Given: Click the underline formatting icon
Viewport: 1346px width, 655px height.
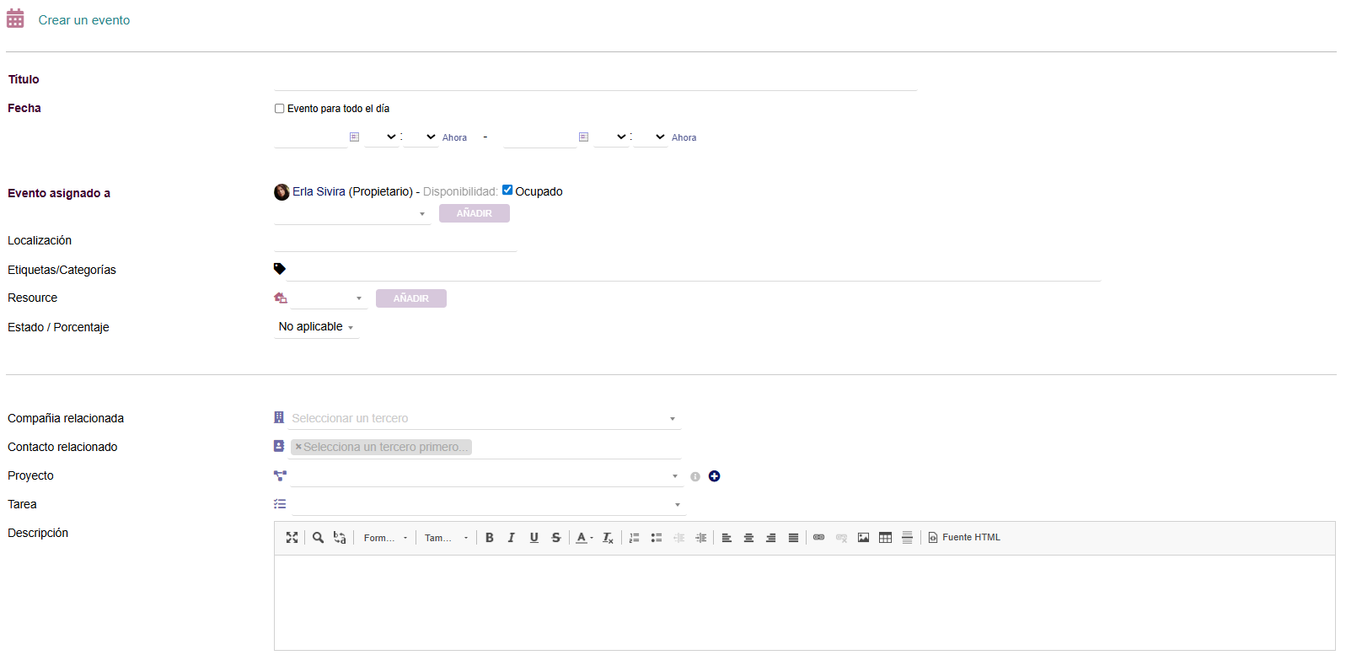Looking at the screenshot, I should [x=534, y=538].
